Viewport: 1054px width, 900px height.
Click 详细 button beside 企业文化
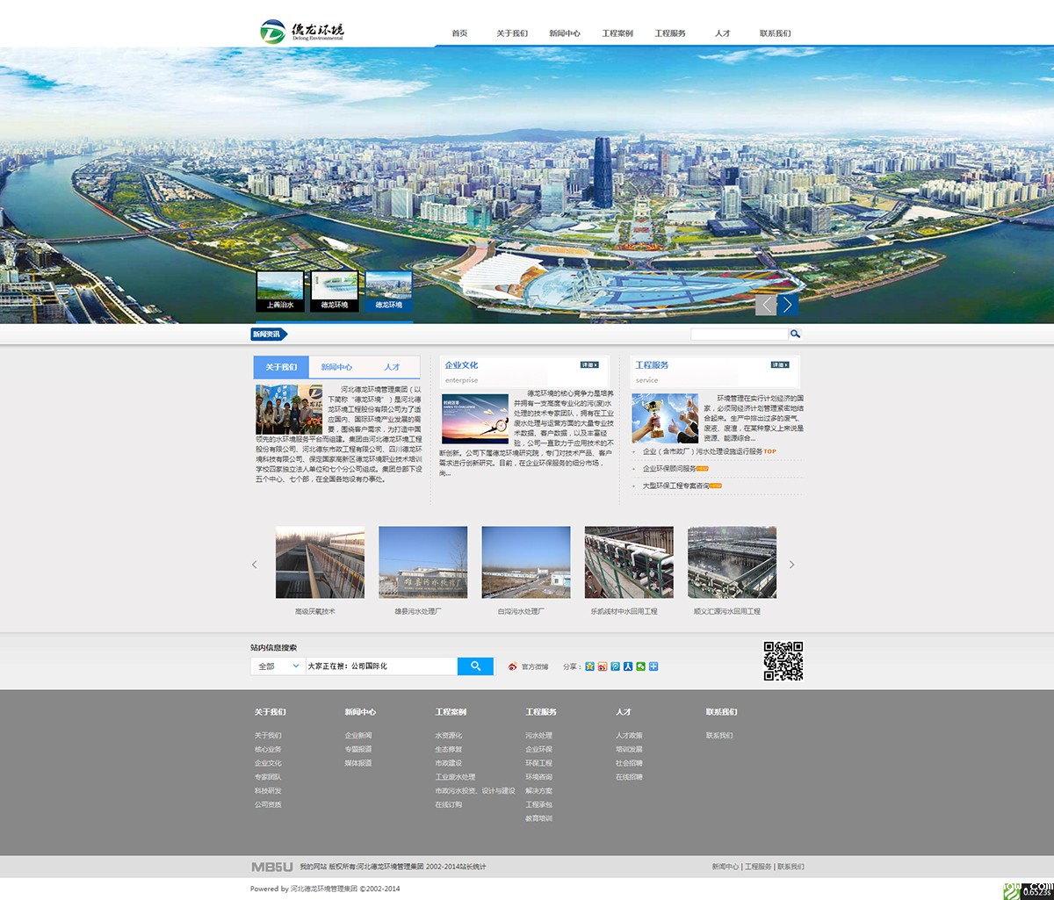(x=589, y=364)
